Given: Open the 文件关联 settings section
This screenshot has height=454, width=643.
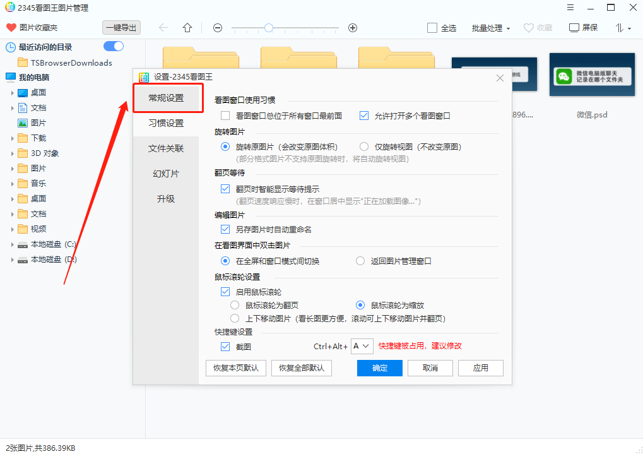Looking at the screenshot, I should 167,148.
